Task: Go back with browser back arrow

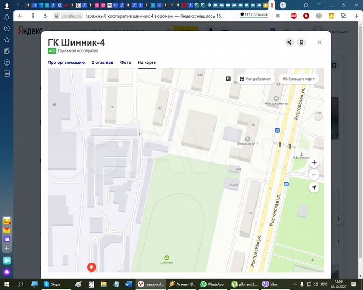Action: 20,16
